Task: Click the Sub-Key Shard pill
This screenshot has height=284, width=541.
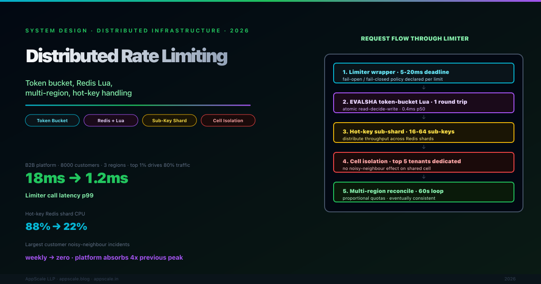Action: point(170,120)
